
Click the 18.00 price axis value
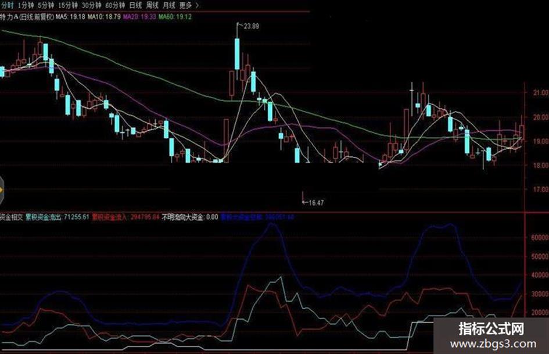[541, 165]
